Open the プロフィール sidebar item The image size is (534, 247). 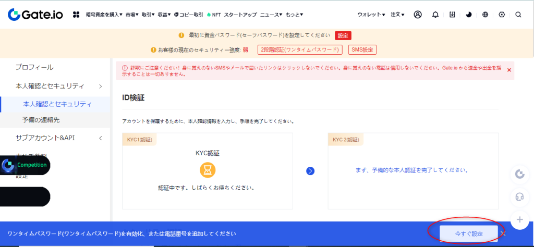click(34, 67)
